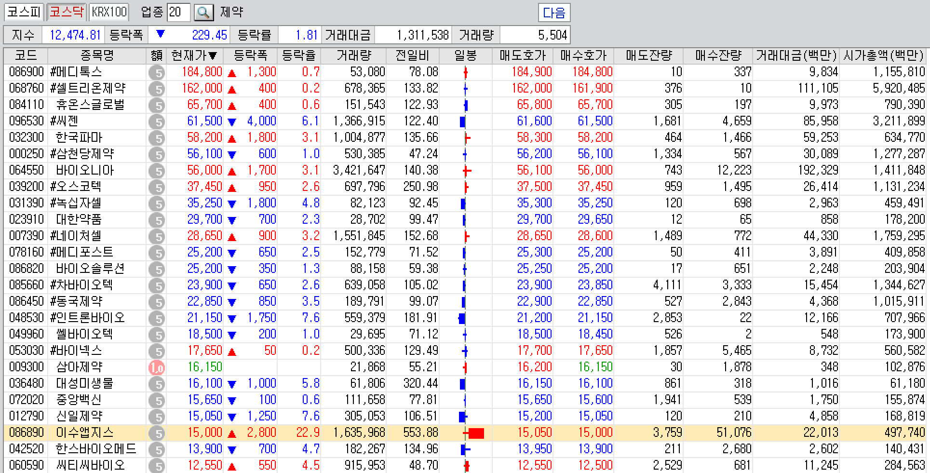
Task: Click the 업종 code input field showing 20
Action: pos(178,12)
